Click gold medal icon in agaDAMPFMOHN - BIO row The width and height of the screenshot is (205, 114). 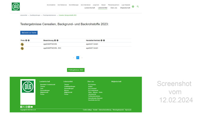tap(22, 48)
